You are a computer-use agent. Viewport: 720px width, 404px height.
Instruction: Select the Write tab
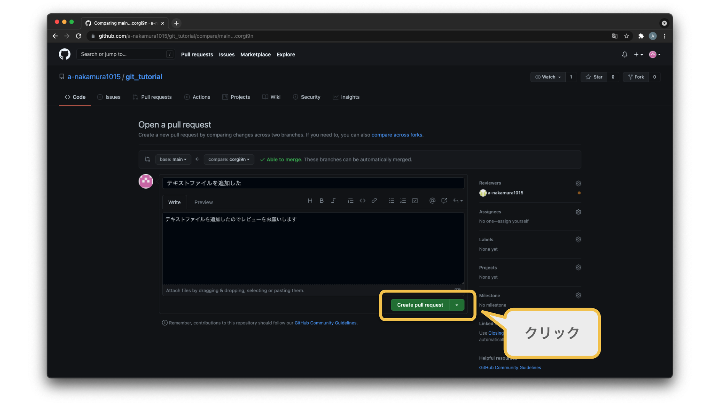tap(175, 202)
